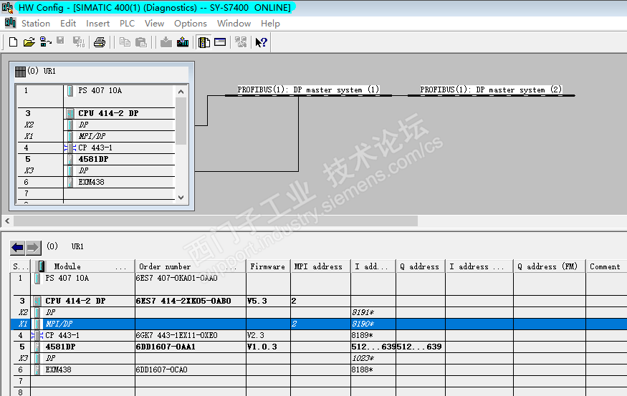Click the Upload to PG icon
The height and width of the screenshot is (396, 627).
pos(183,42)
